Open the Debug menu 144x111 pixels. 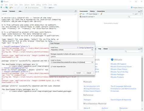coord(39,5)
